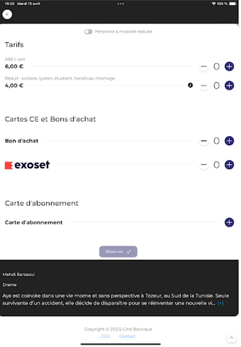Expand the full film synopsis with (+)
Image resolution: width=241 pixels, height=347 pixels.
click(x=221, y=303)
